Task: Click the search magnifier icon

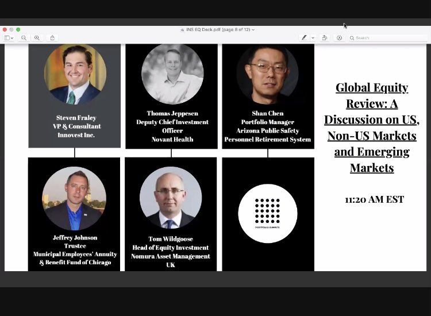Action: 352,38
